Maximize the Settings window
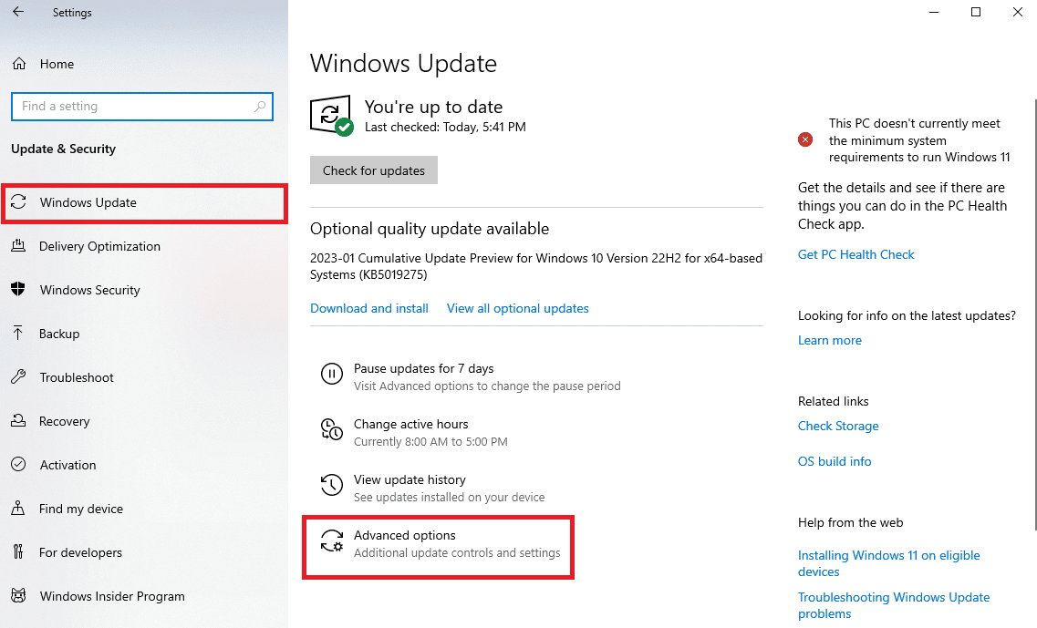This screenshot has height=628, width=1037. click(x=976, y=12)
